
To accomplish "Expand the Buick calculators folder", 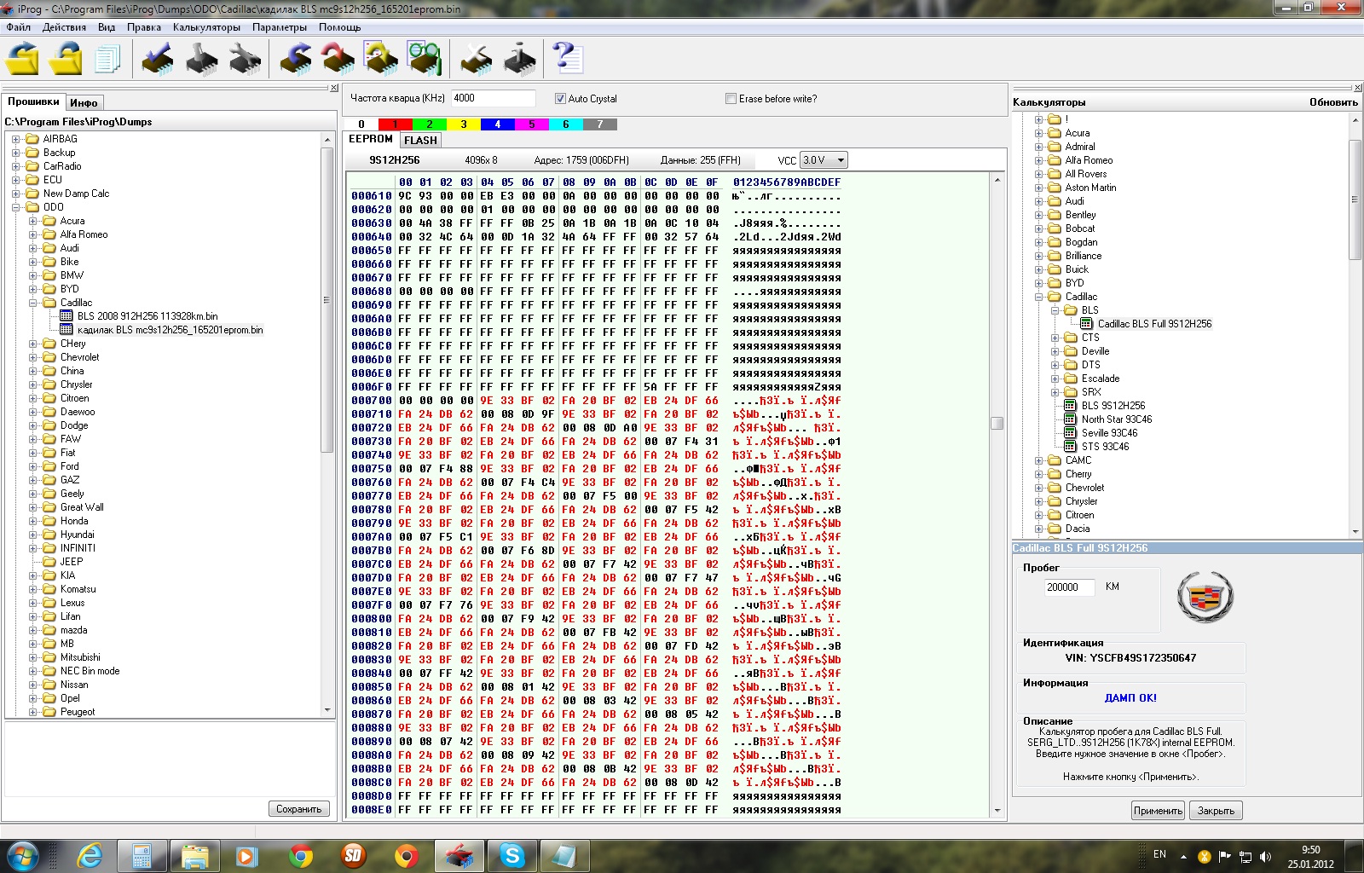I will (x=1039, y=269).
